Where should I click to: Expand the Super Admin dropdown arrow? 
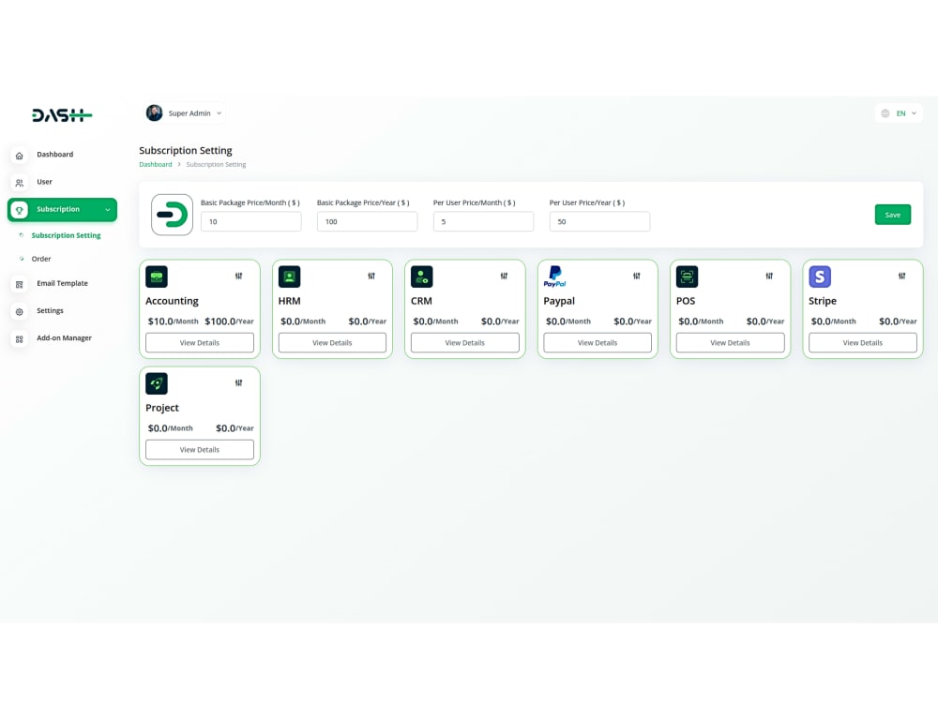click(219, 113)
